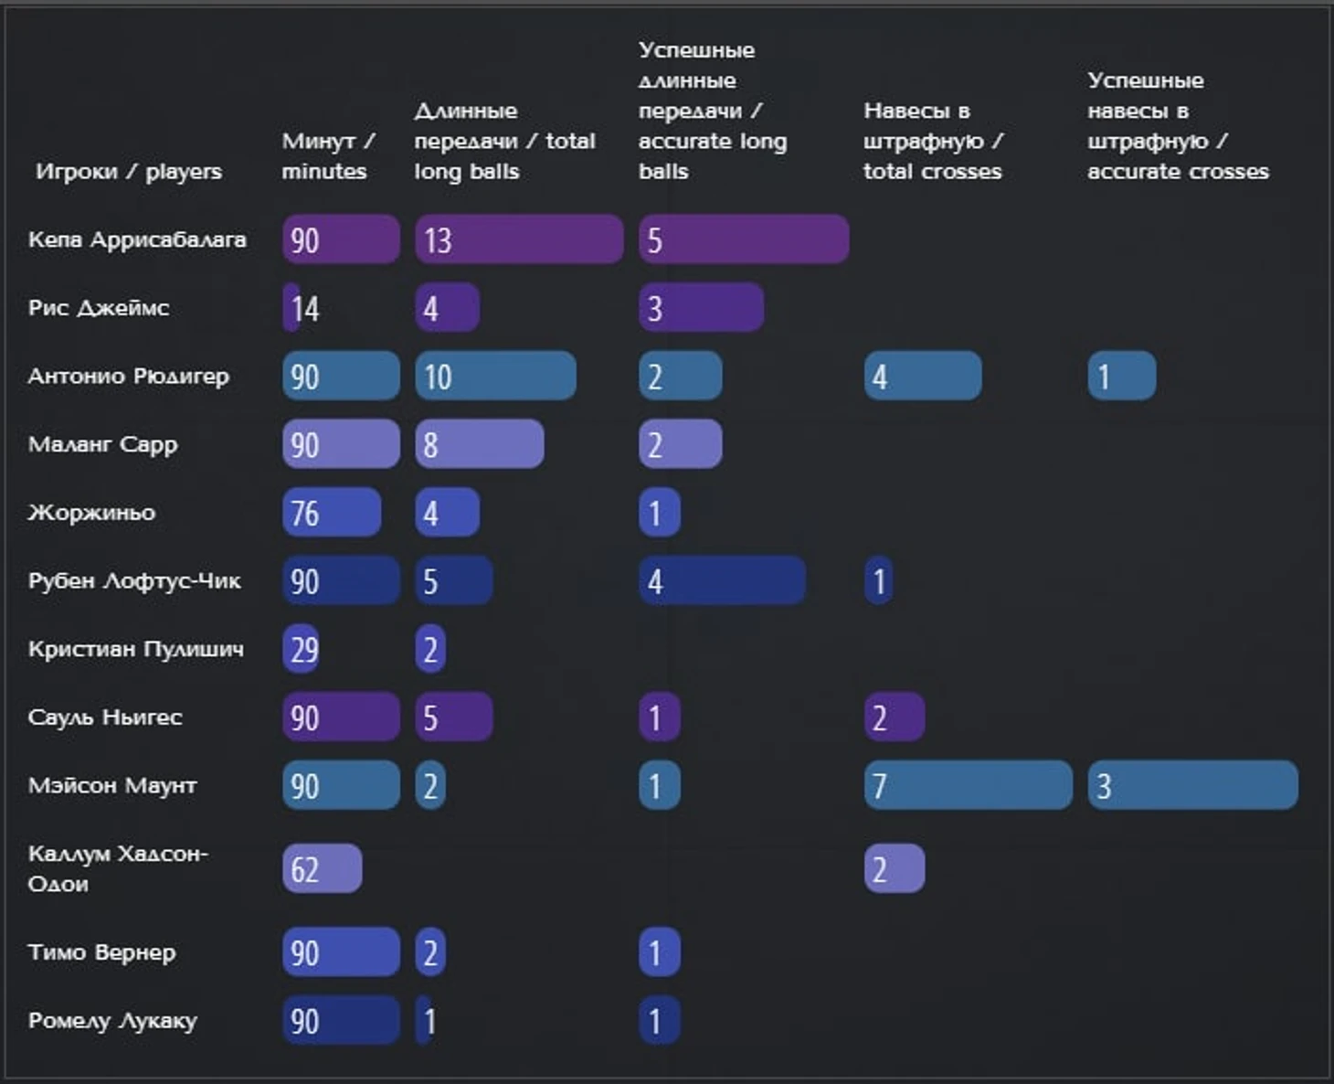The image size is (1334, 1084).
Task: Select Кристиан Пулишич's 29 minutes bar
Action: tap(301, 649)
